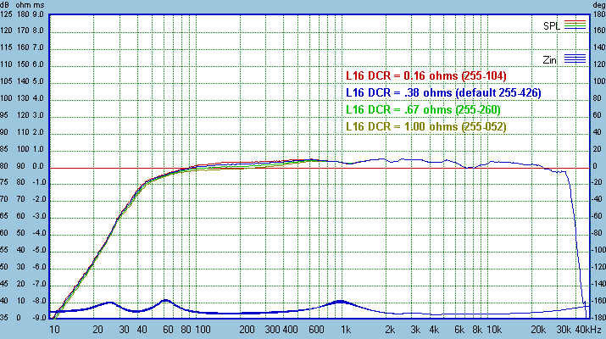Image resolution: width=606 pixels, height=339 pixels.
Task: Click the 1k frequency axis label
Action: 346,330
